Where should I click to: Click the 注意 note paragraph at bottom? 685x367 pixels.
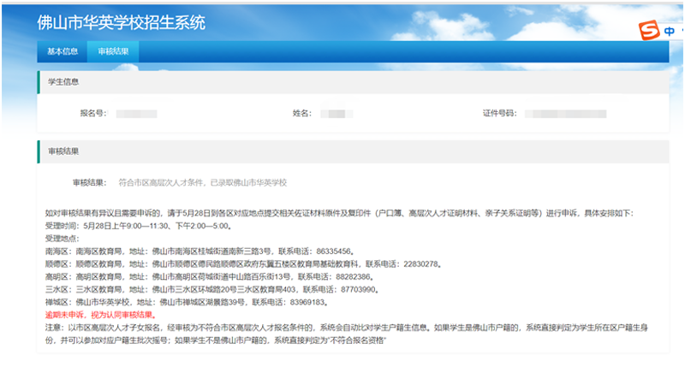click(342, 334)
